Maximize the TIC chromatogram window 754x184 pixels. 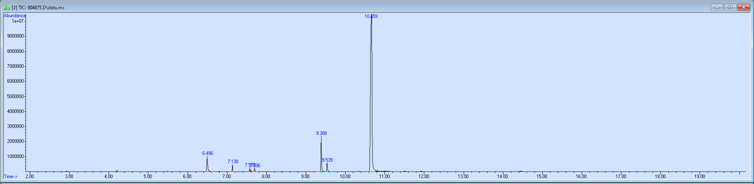[x=730, y=7]
